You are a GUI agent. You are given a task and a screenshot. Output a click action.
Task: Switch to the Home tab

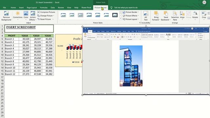(13, 8)
